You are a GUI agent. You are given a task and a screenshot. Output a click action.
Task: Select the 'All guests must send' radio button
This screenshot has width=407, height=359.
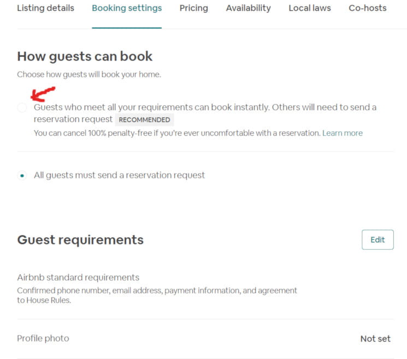tap(22, 176)
